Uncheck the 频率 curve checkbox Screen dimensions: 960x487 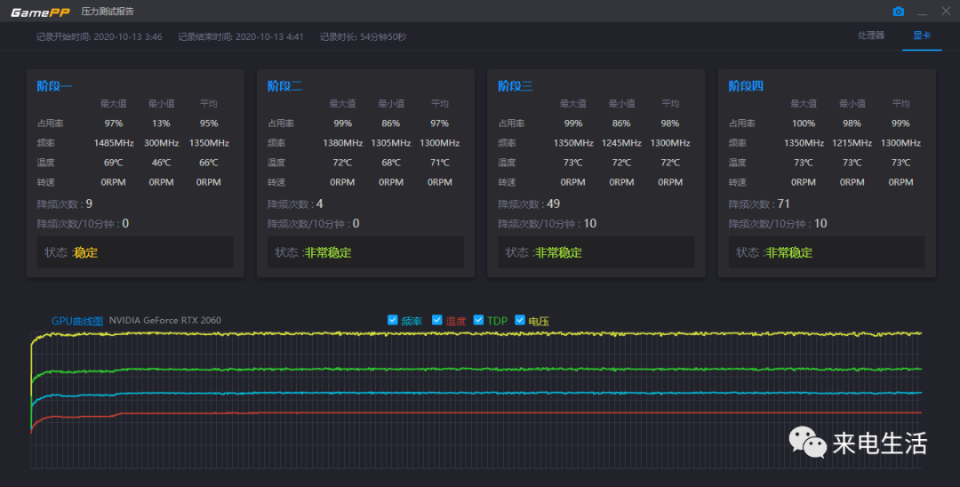[393, 320]
